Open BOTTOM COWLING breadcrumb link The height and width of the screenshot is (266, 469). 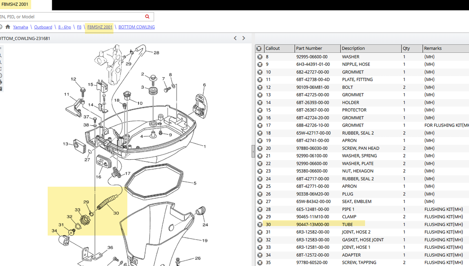(136, 27)
